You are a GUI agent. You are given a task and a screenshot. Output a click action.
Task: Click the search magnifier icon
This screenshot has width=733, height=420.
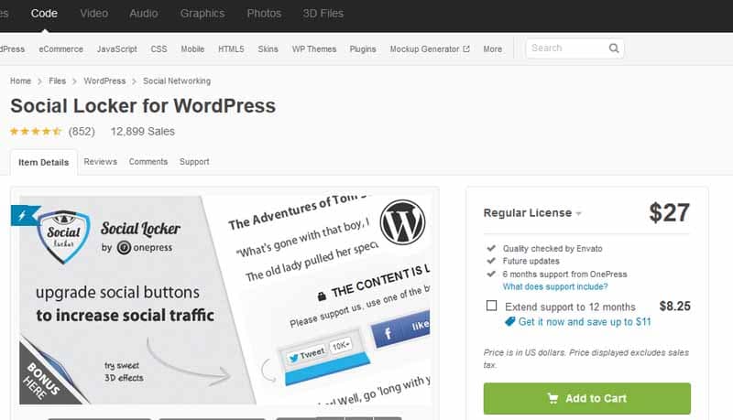[614, 48]
